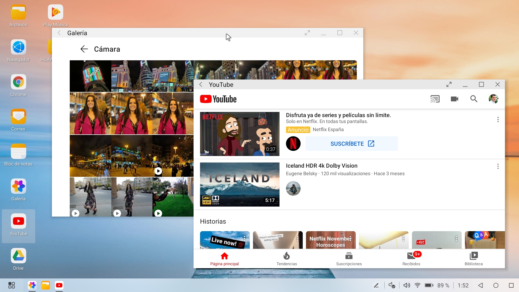This screenshot has height=292, width=519.
Task: Play the video thumbnail on green grass
Action: click(173, 197)
